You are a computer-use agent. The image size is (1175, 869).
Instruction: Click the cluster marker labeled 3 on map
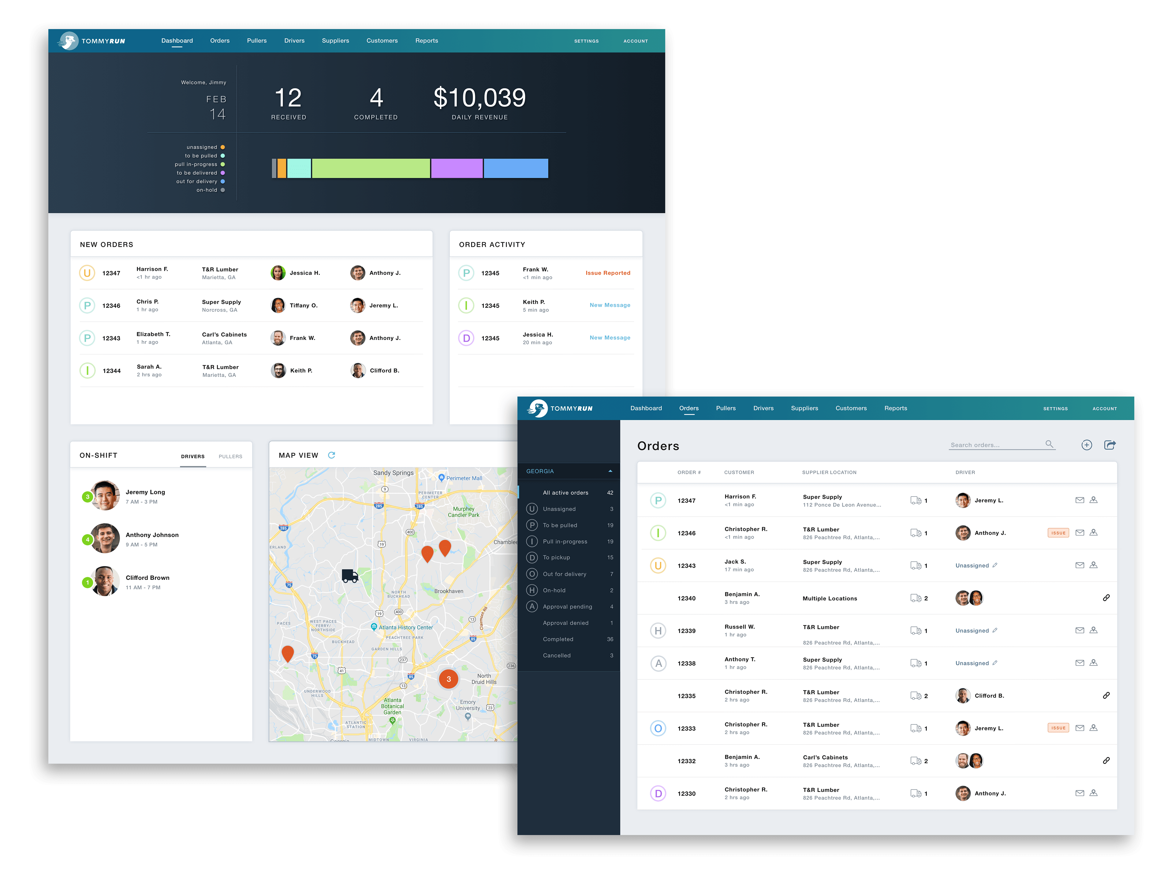[x=448, y=679]
